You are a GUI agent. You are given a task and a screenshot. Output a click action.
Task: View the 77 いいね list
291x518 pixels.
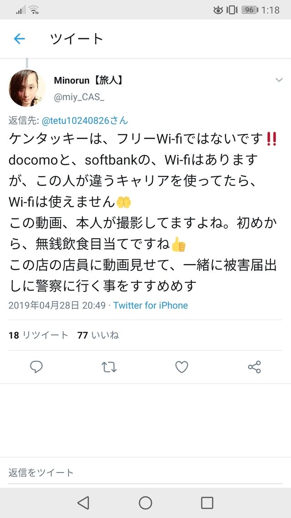coord(98,335)
